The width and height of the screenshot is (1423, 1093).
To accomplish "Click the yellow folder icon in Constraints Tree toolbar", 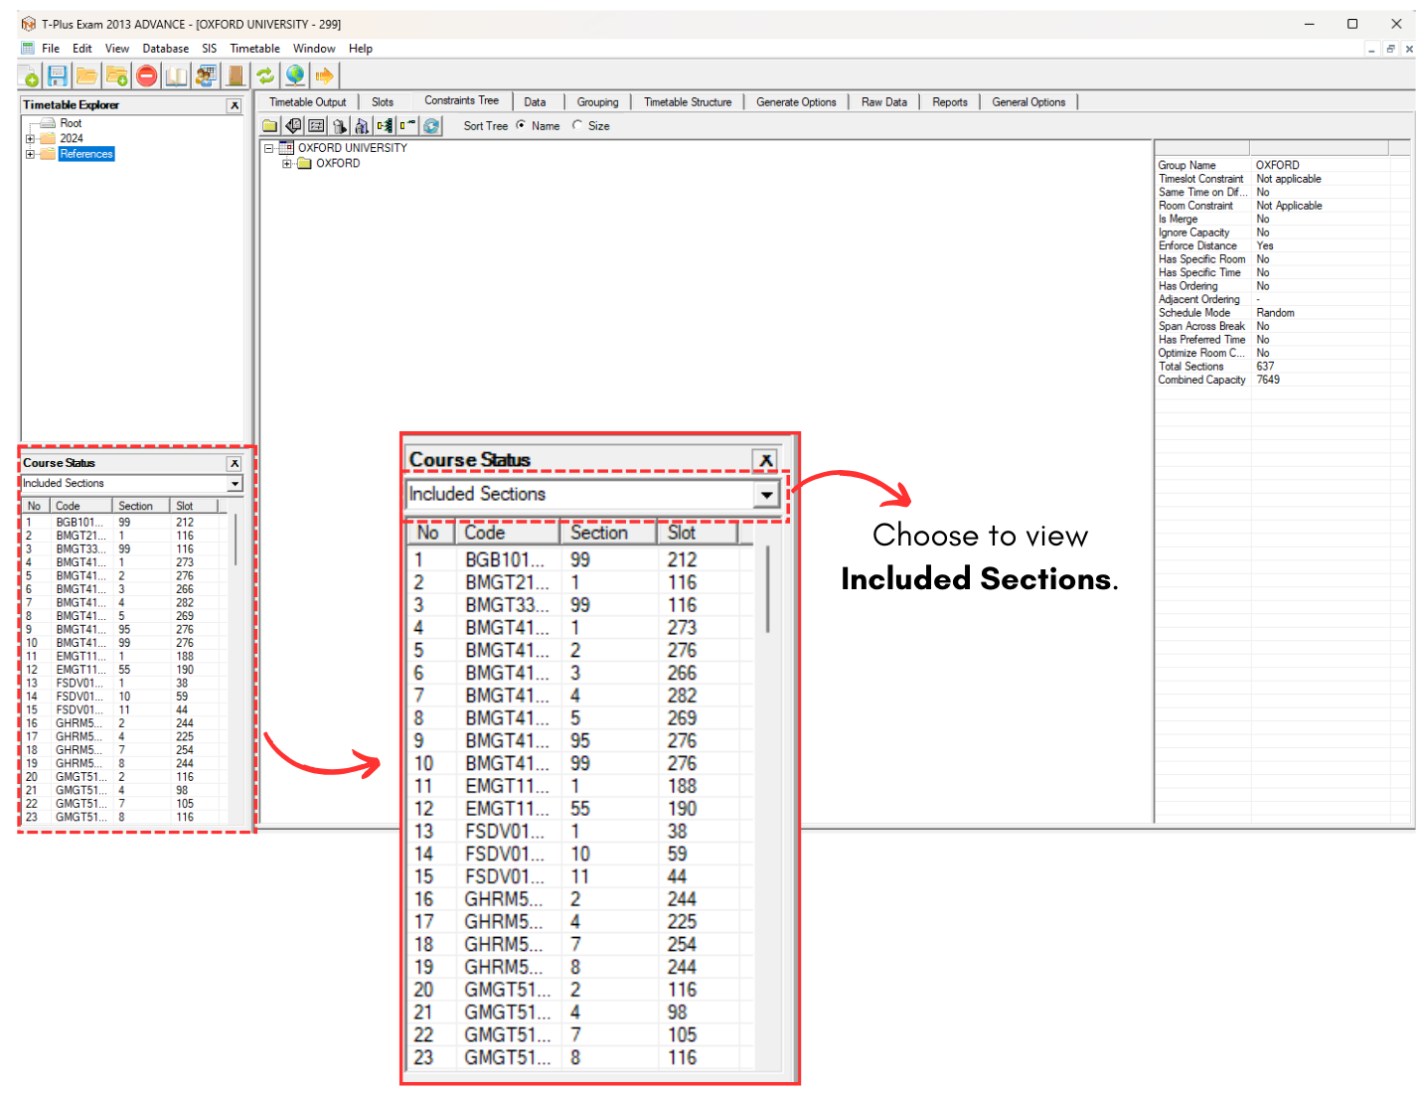I will [x=270, y=126].
